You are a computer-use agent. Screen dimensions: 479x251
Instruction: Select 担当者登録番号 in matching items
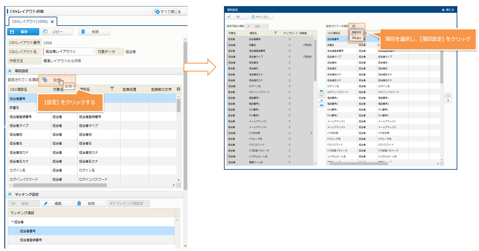31,240
